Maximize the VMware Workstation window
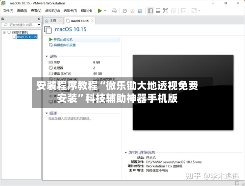245x186 pixels. 226,3
